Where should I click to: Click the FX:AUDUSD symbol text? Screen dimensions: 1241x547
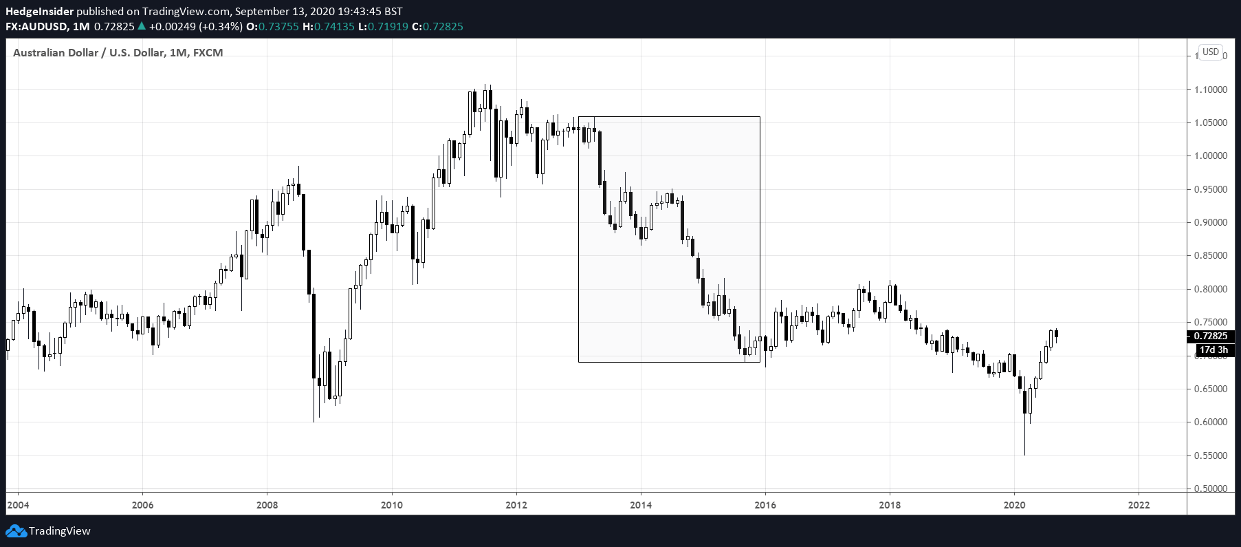pos(36,26)
